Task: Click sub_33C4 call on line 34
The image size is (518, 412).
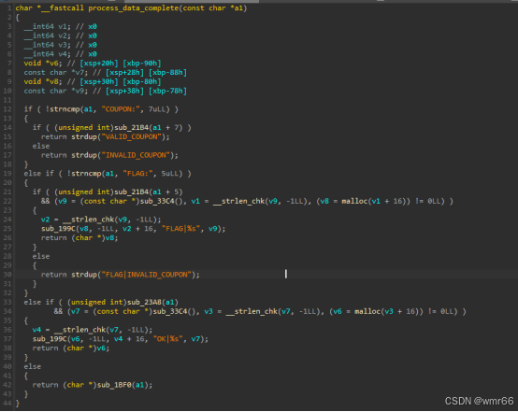Action: pos(170,311)
